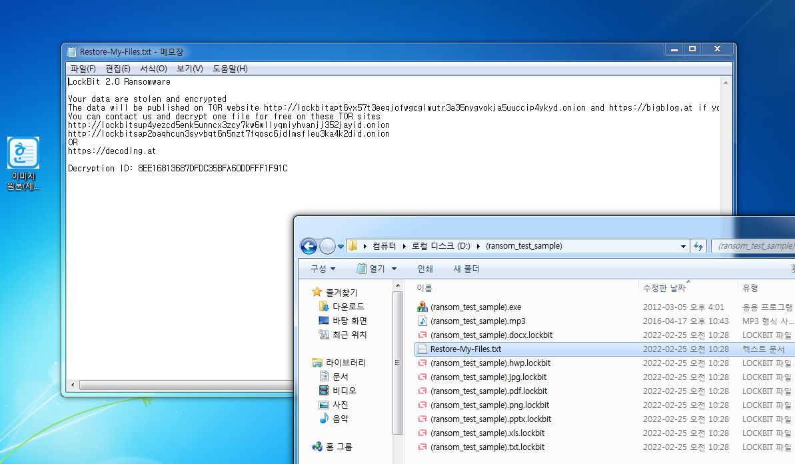This screenshot has width=795, height=464.
Task: Open the 서식(O) menu in Notepad
Action: [153, 69]
